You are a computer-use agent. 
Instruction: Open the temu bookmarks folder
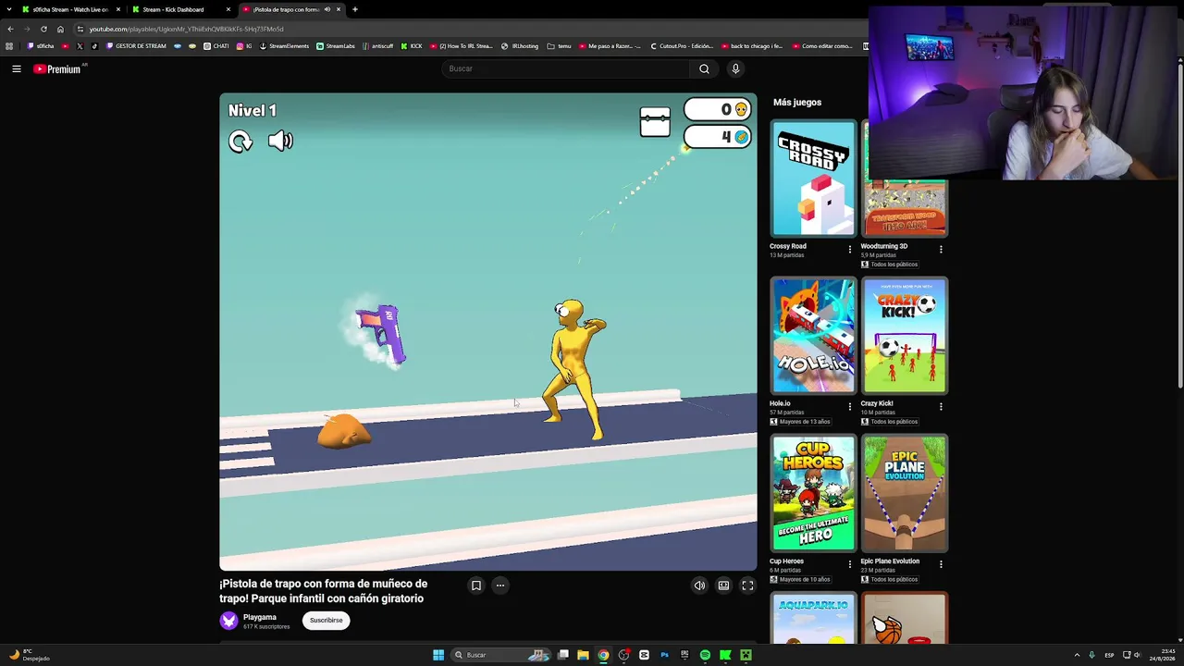point(559,46)
